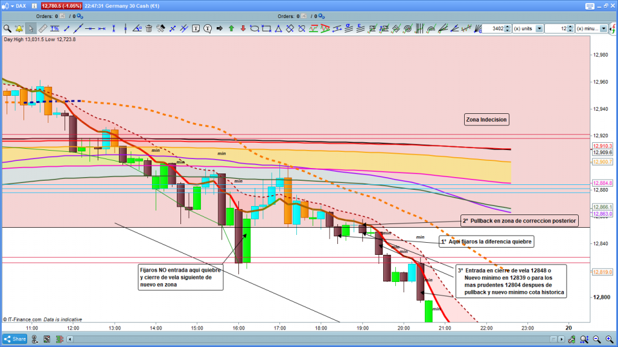Image resolution: width=618 pixels, height=347 pixels.
Task: Click the alert bell icon
Action: [x=19, y=28]
